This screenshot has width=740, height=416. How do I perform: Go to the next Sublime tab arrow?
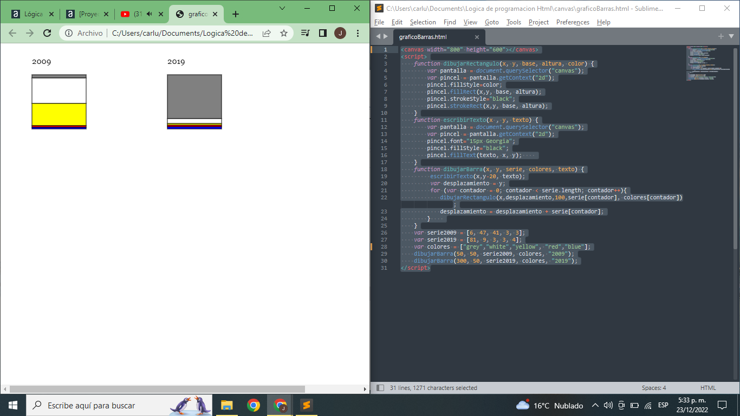pos(385,37)
